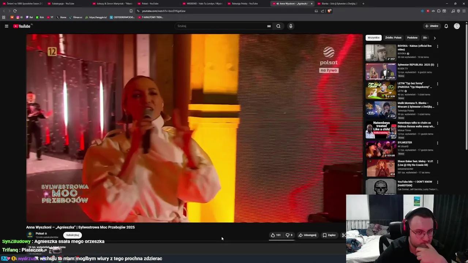Open options menu for SYLWESTER 4K UltraHD video

tap(437, 143)
